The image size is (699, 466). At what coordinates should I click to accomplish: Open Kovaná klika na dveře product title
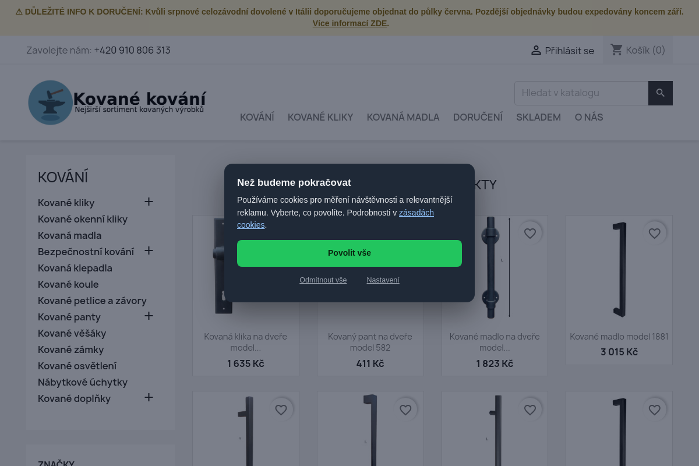[x=246, y=342]
